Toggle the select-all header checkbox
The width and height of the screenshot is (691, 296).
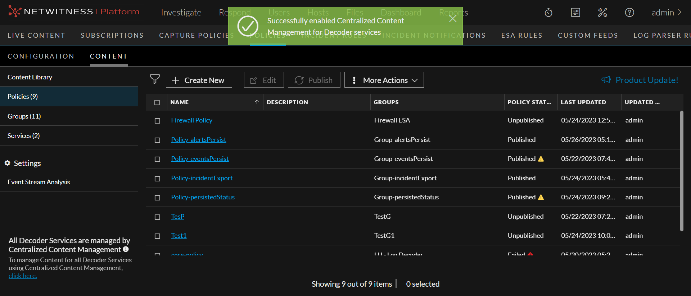click(x=157, y=102)
